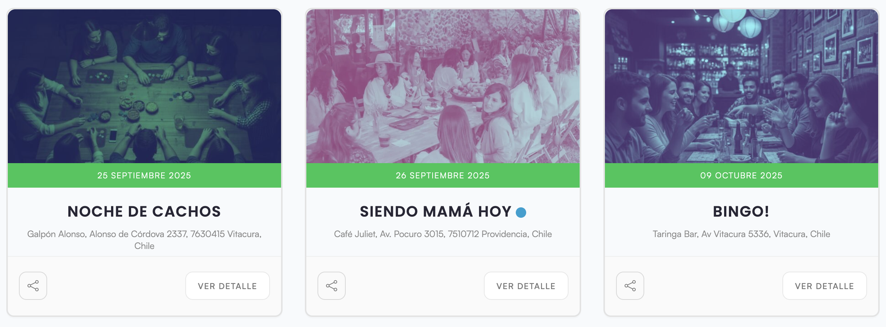This screenshot has width=886, height=327.
Task: Click the Taringa Bar address text
Action: (741, 234)
